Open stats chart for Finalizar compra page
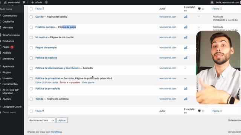 pos(186,27)
